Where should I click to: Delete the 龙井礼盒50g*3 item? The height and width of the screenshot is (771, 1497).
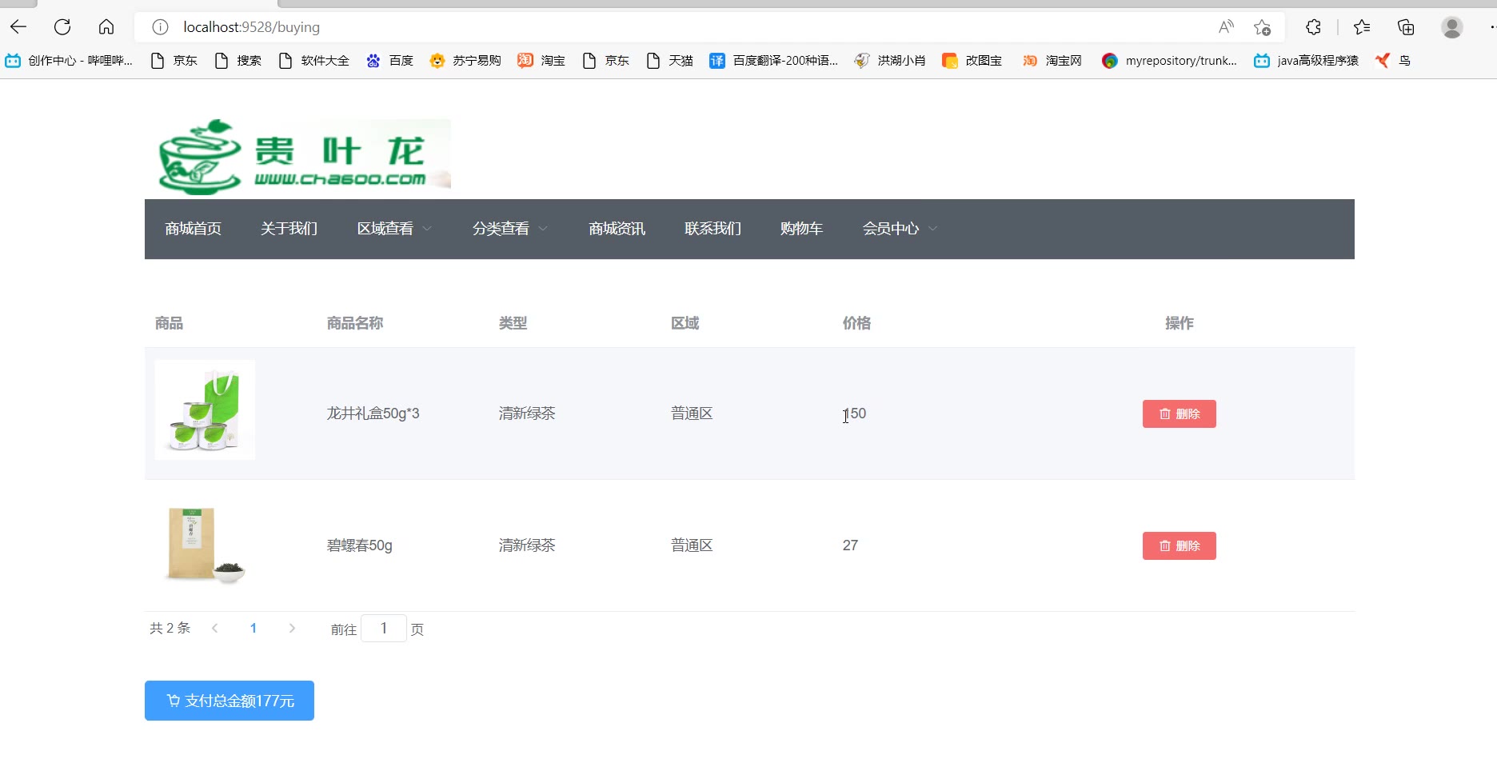coord(1179,413)
